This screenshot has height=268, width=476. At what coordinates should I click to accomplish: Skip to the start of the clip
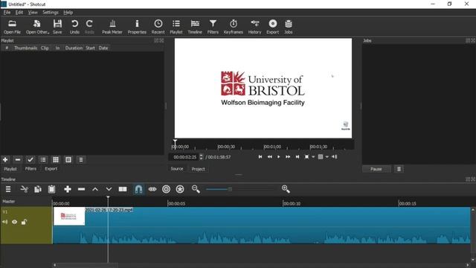260,157
